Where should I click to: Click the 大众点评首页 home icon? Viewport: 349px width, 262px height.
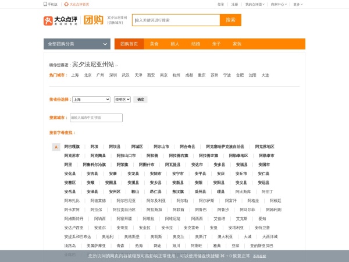coord(66,3)
